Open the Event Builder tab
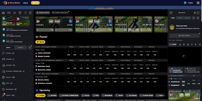Viewport: 202px width, 101px height. [60, 13]
